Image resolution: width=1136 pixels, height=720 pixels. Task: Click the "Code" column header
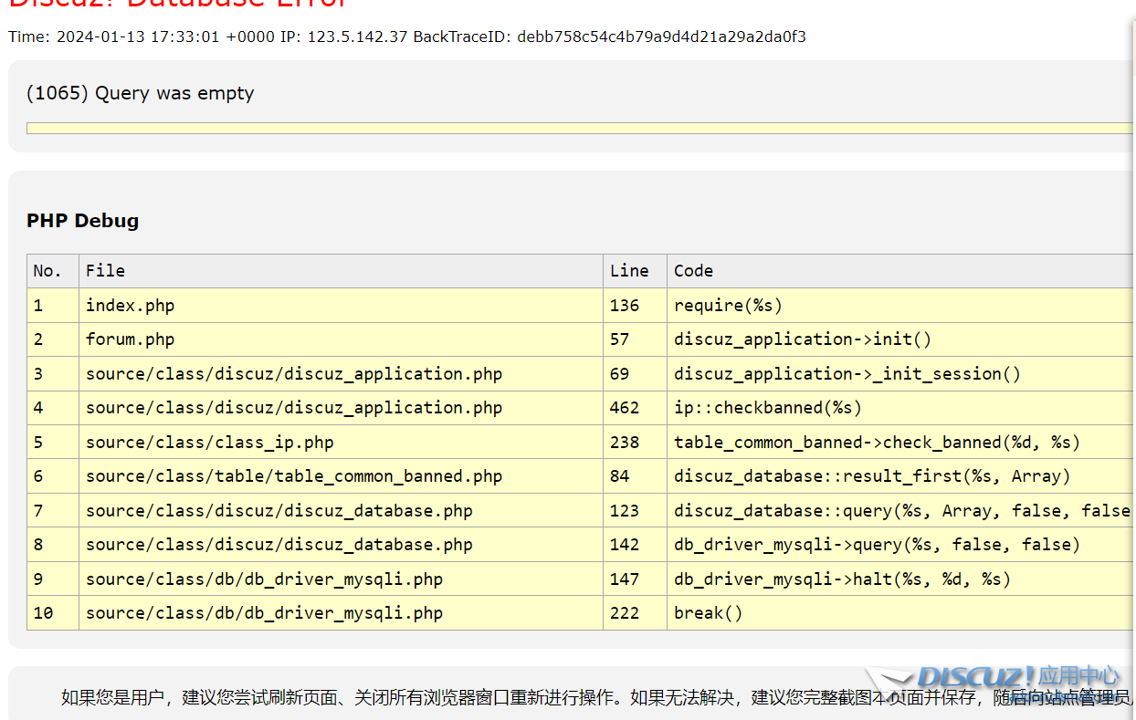click(x=693, y=271)
